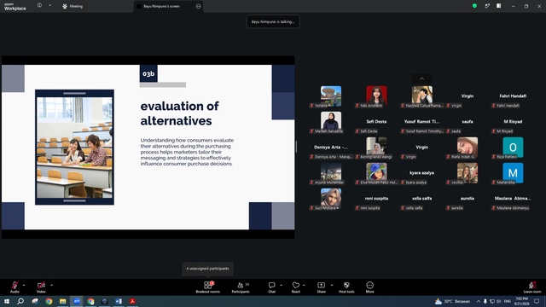Expand the React options arrow

pyautogui.click(x=304, y=285)
